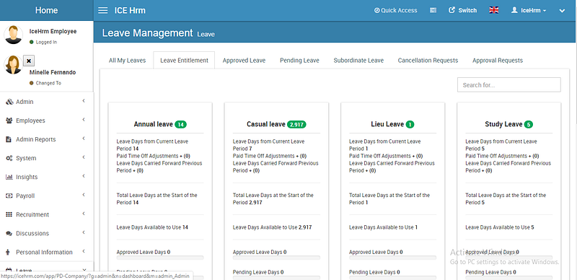Click Annual leave Approved Leave Days progress bar
The image size is (577, 280).
pyautogui.click(x=160, y=258)
